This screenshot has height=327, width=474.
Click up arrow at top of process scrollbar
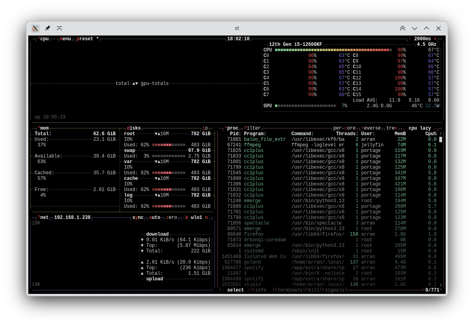pyautogui.click(x=441, y=134)
